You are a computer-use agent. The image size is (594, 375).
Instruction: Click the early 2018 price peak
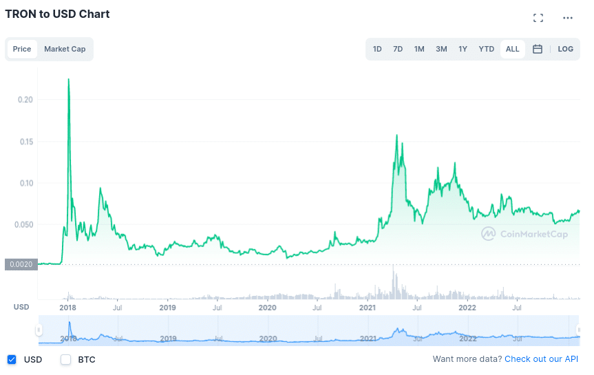(69, 79)
